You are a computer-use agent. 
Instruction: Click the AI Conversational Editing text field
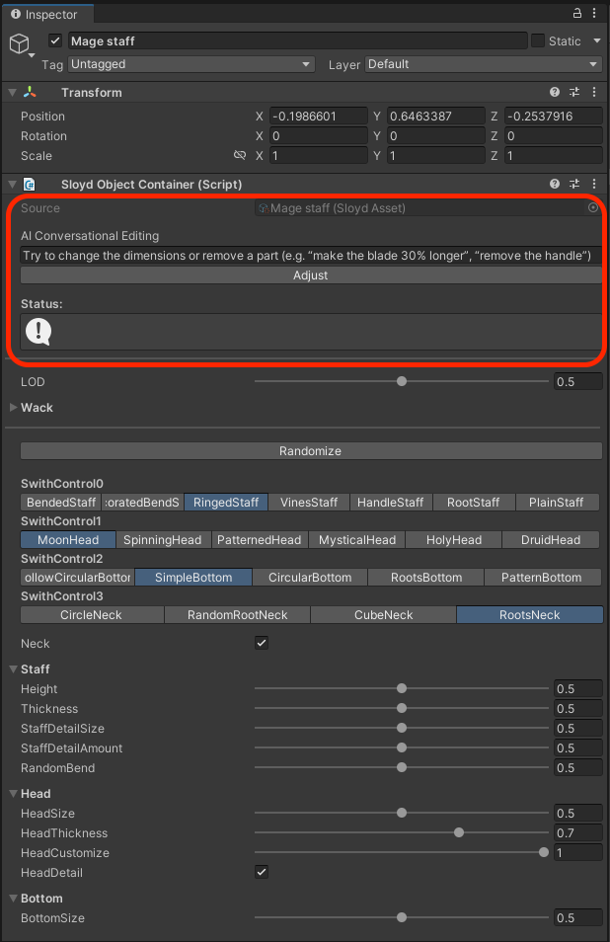point(311,256)
